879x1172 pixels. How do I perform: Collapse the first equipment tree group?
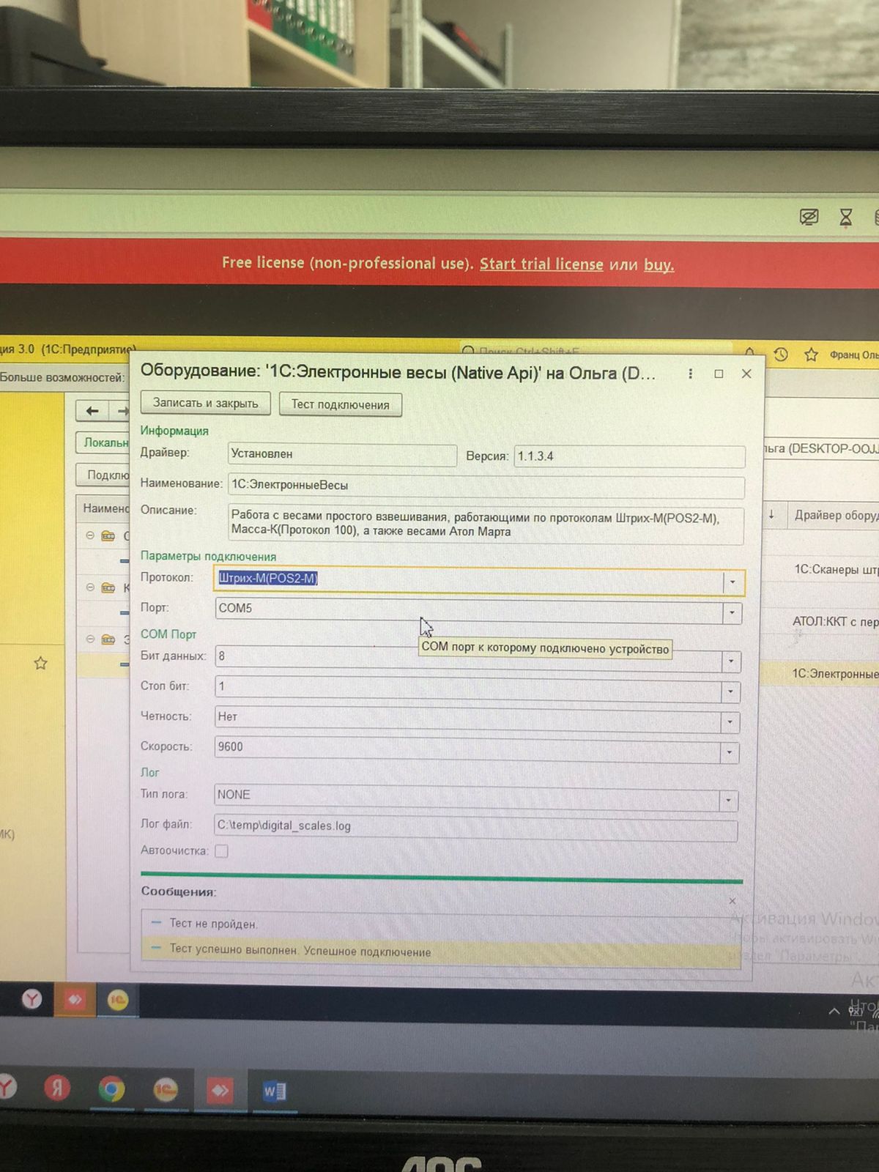tap(90, 535)
